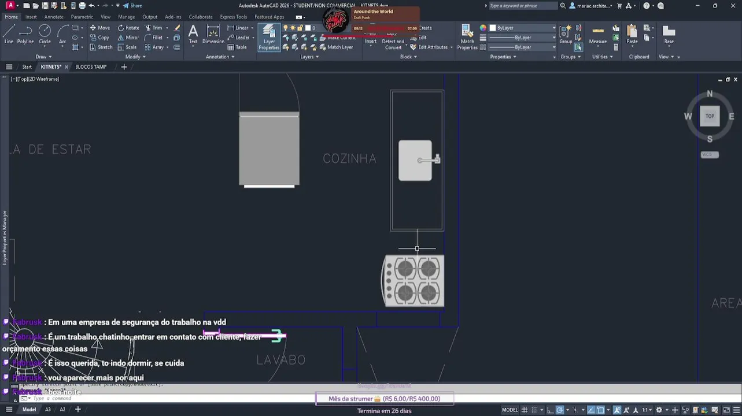Expand the Groups panel dropdown
This screenshot has height=416, width=742.
click(570, 57)
